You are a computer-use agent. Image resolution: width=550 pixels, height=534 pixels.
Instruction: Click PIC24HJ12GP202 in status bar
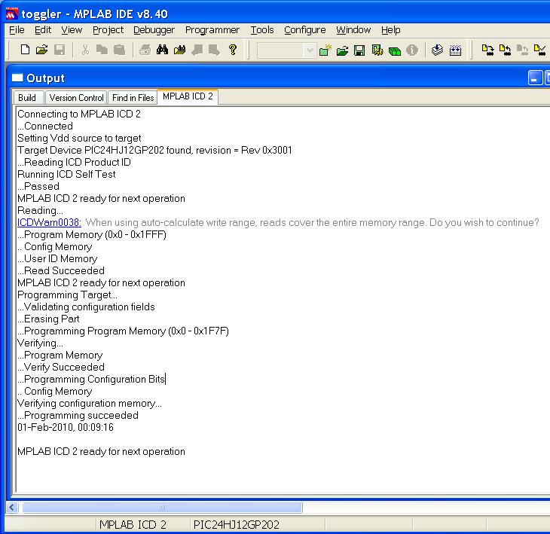click(236, 524)
